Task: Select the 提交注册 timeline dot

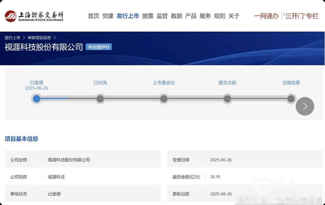Action: click(227, 99)
